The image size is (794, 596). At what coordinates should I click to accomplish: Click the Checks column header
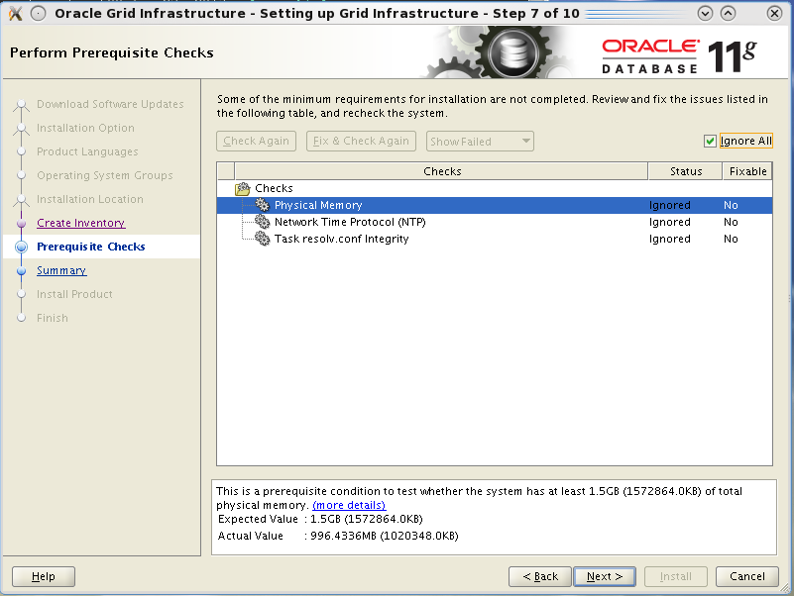point(441,171)
